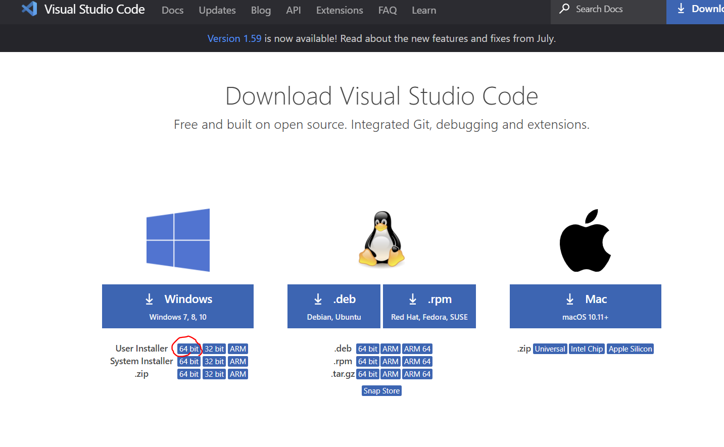724x447 pixels.
Task: Download Linux .rpm 64 bit
Action: (x=368, y=362)
